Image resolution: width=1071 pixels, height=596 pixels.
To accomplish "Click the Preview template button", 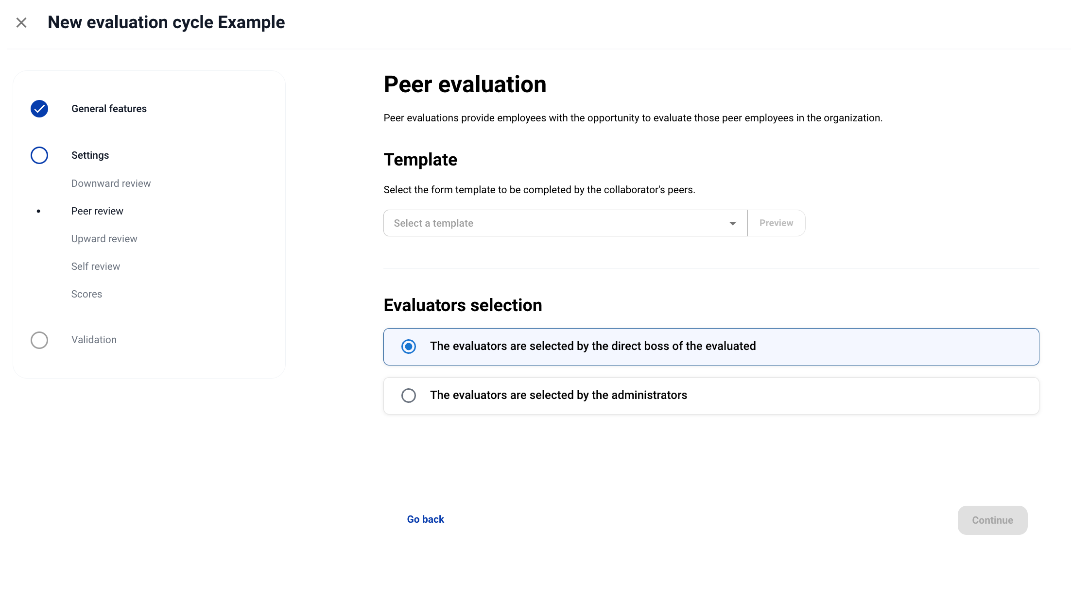I will click(x=776, y=223).
